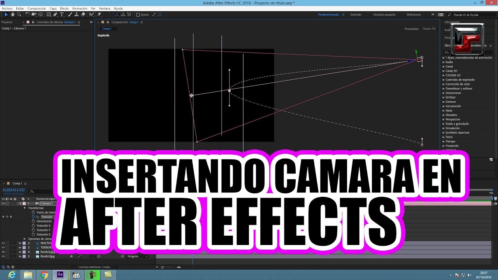Open Ninguno parent dropdown for fondo1.jpg
Screen dimensions: 498x280
pos(137,256)
